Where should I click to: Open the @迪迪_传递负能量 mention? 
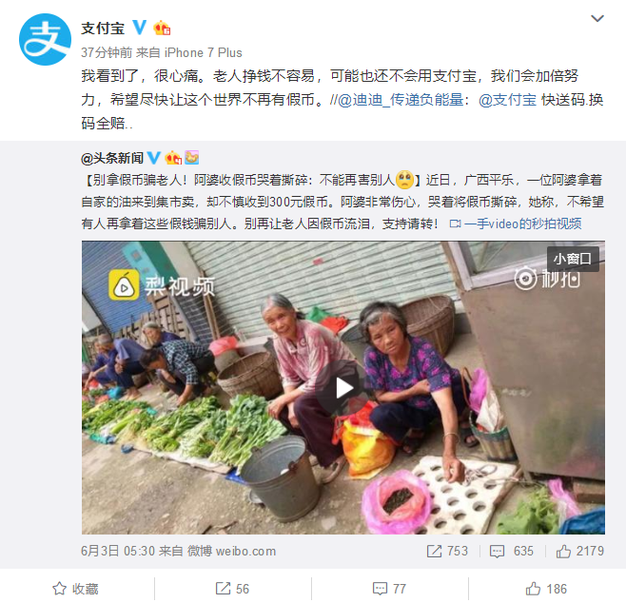point(400,100)
